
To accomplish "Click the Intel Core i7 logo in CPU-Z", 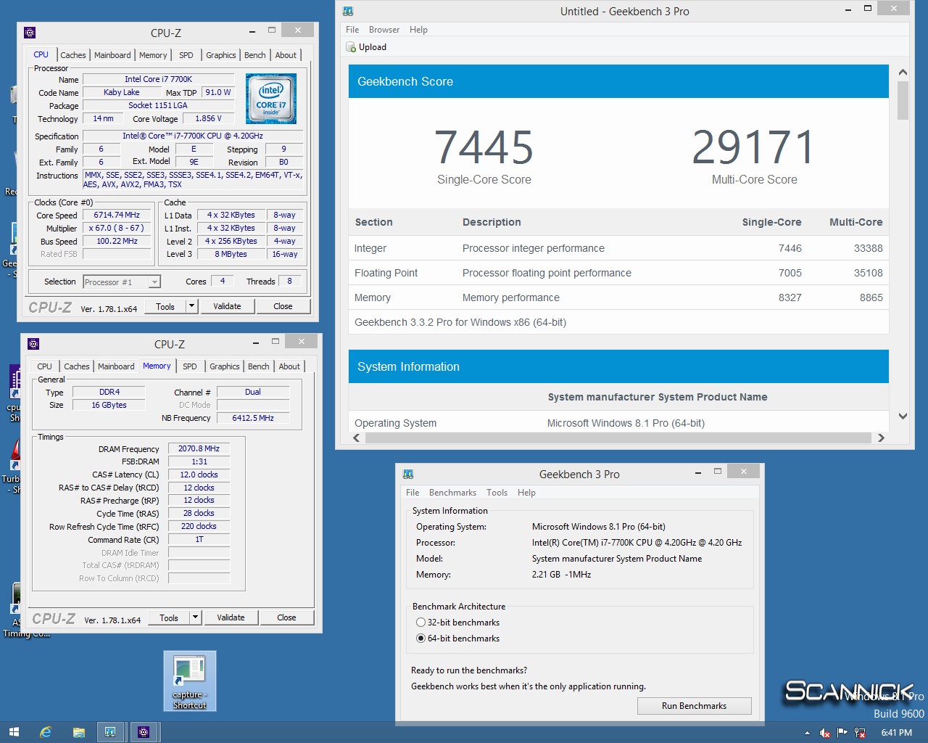I will (270, 99).
